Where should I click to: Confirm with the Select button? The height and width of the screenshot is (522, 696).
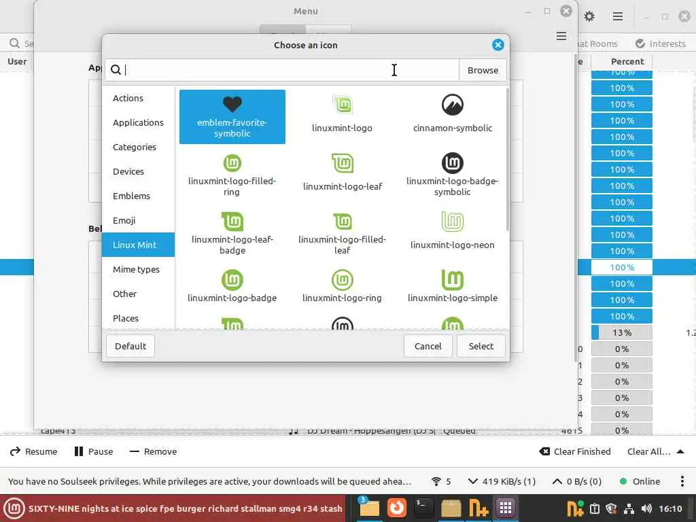[481, 346]
